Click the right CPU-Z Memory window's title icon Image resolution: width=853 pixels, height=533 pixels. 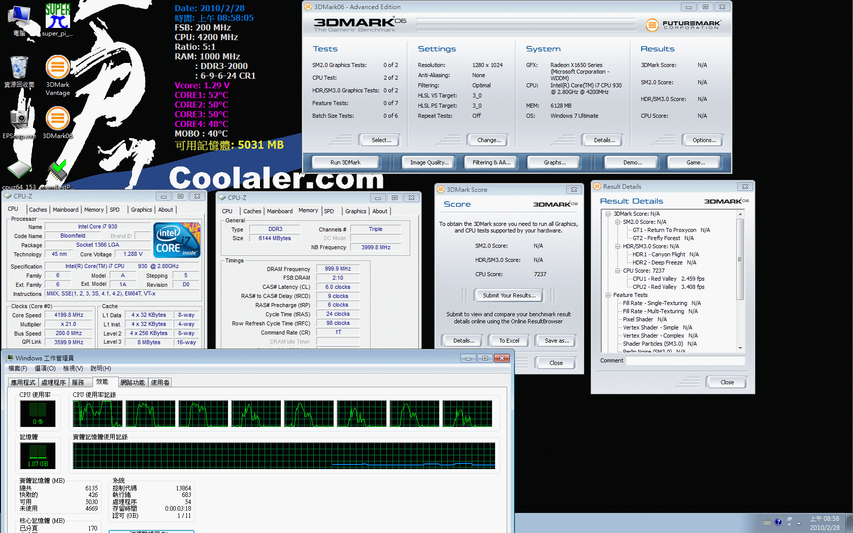(x=222, y=197)
